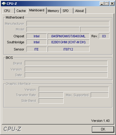116x135 pixels.
Task: Select the Mainboard tab
Action: tap(37, 10)
